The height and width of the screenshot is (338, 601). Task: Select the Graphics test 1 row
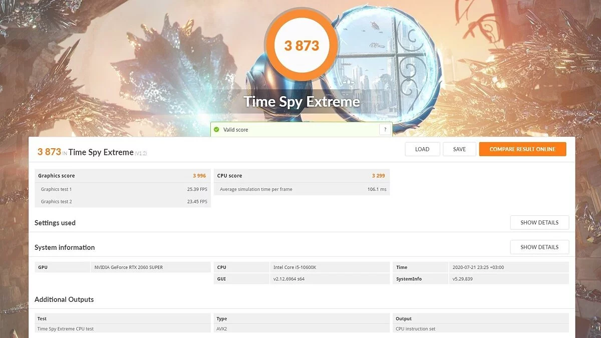tap(123, 189)
